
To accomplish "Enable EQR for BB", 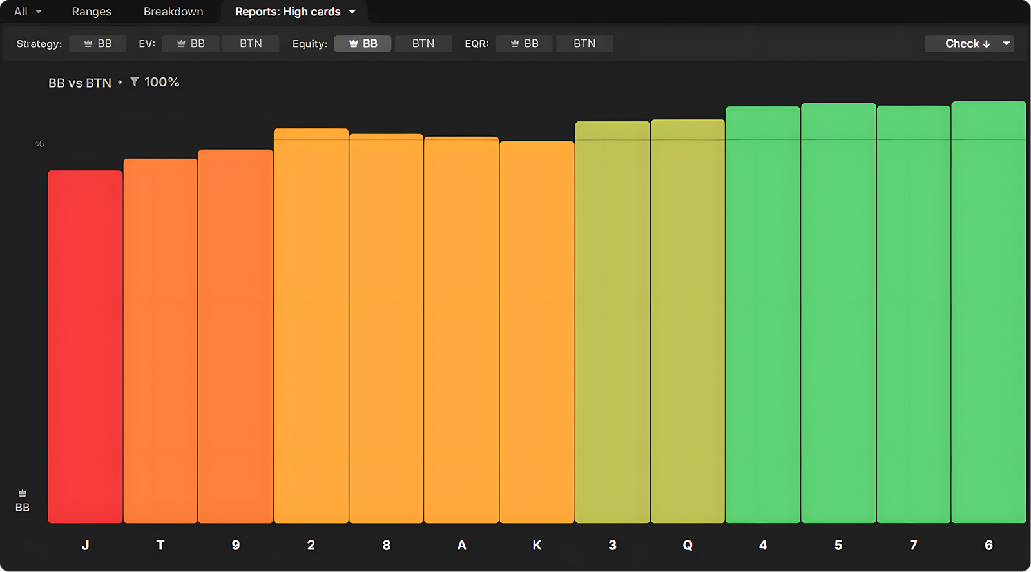I will coord(524,43).
